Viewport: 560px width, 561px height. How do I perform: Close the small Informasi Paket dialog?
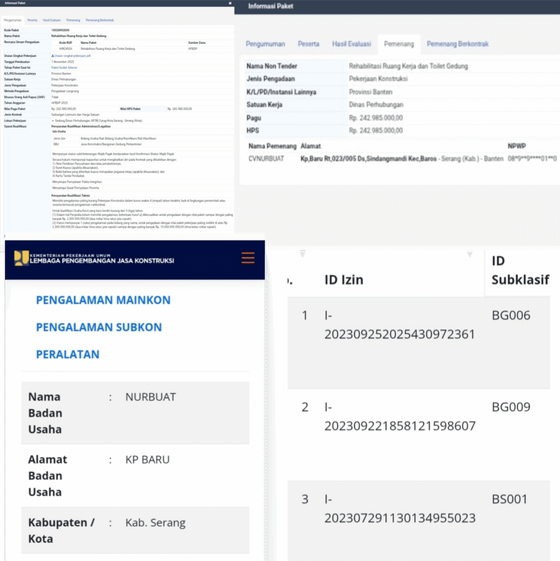tap(230, 3)
